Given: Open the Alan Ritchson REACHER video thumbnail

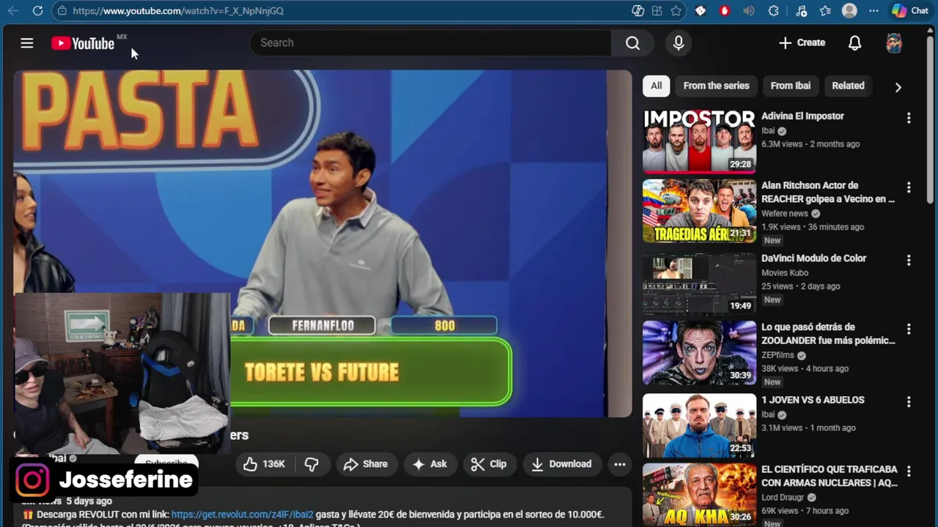Looking at the screenshot, I should click(699, 211).
